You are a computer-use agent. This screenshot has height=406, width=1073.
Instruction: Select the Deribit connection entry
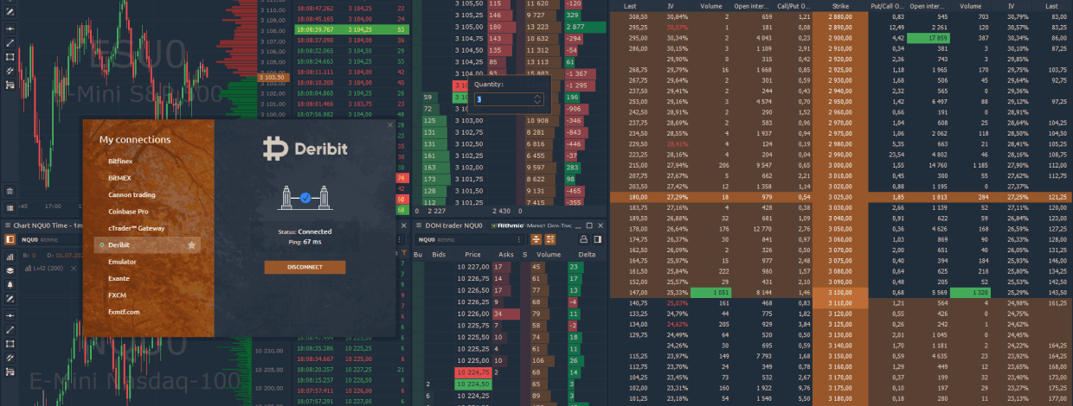pyautogui.click(x=147, y=245)
